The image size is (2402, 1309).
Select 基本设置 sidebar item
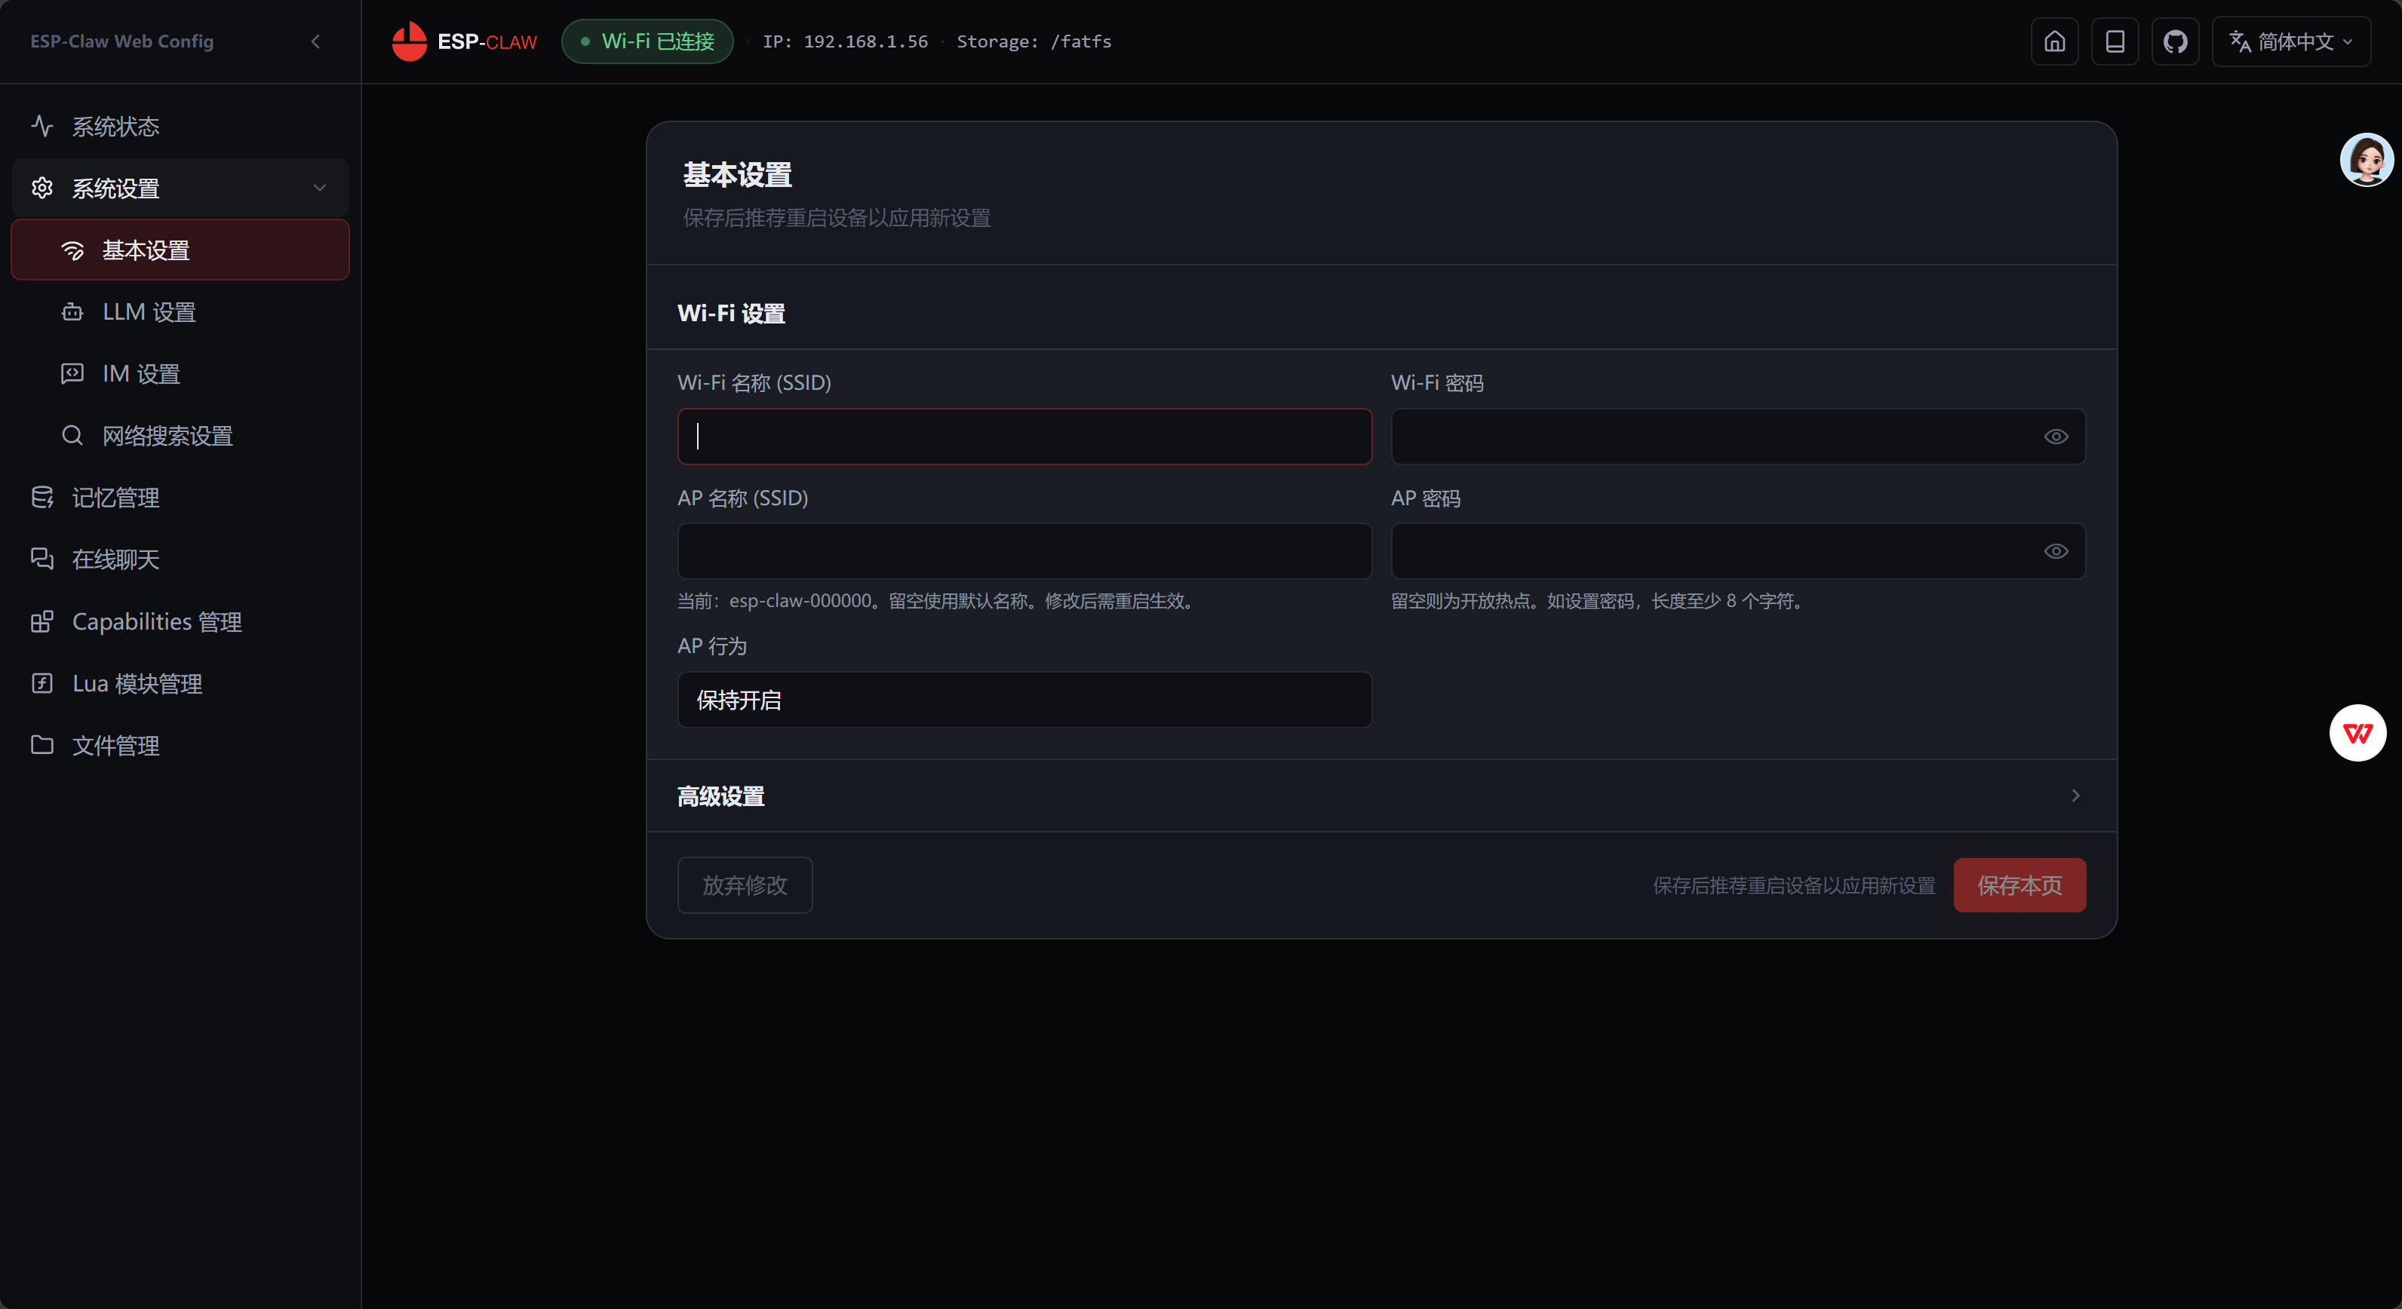(180, 250)
